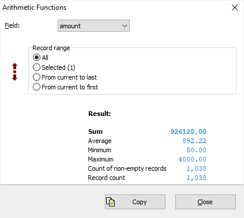This screenshot has width=244, height=218.
Task: Choose From current to first range
Action: 65,87
